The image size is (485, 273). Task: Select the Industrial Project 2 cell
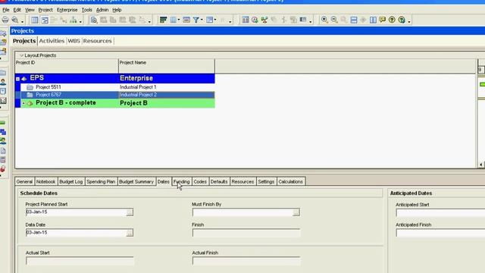pos(167,95)
